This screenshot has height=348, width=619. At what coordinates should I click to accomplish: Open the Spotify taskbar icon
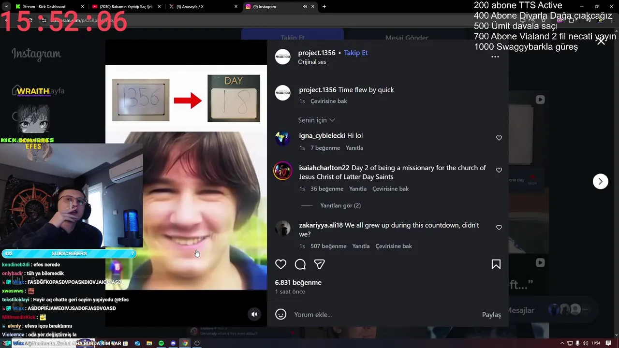161,343
